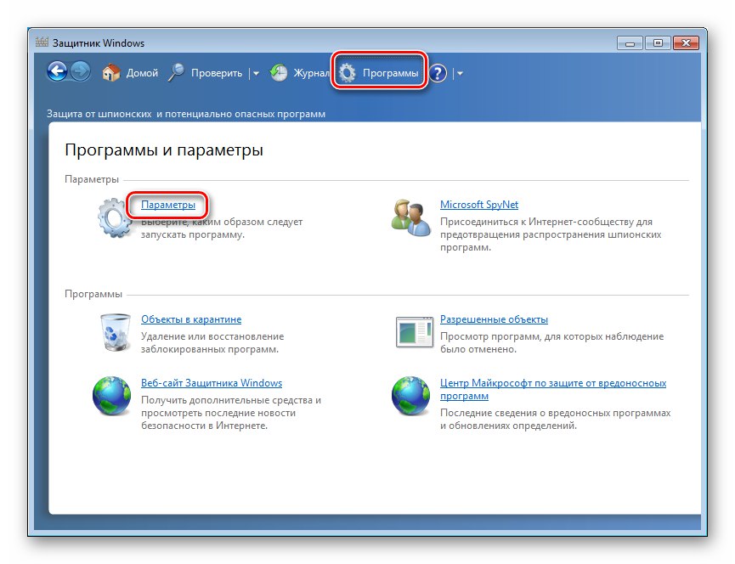The image size is (735, 564).
Task: Click 'Получить дополнительные средства' description text
Action: click(231, 413)
